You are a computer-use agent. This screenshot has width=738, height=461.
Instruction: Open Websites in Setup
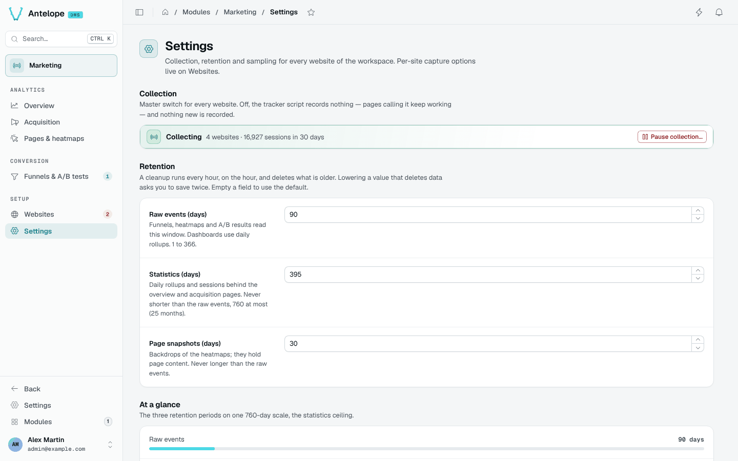tap(61, 214)
